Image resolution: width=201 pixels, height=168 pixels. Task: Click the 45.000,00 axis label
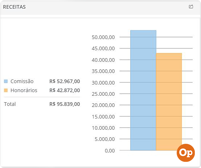(x=103, y=48)
